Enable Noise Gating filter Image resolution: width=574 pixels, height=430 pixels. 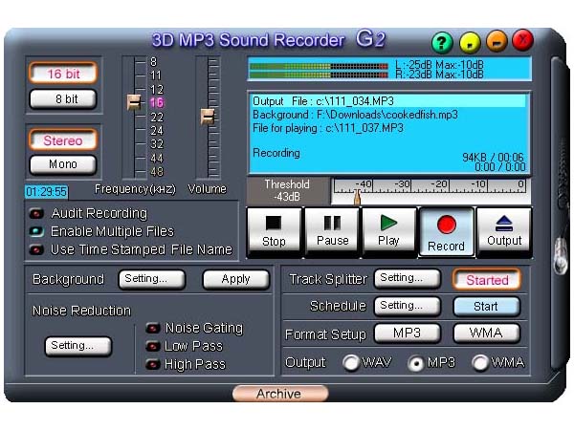click(153, 328)
